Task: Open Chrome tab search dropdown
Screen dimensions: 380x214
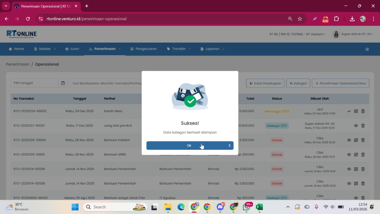Action: coord(6,6)
